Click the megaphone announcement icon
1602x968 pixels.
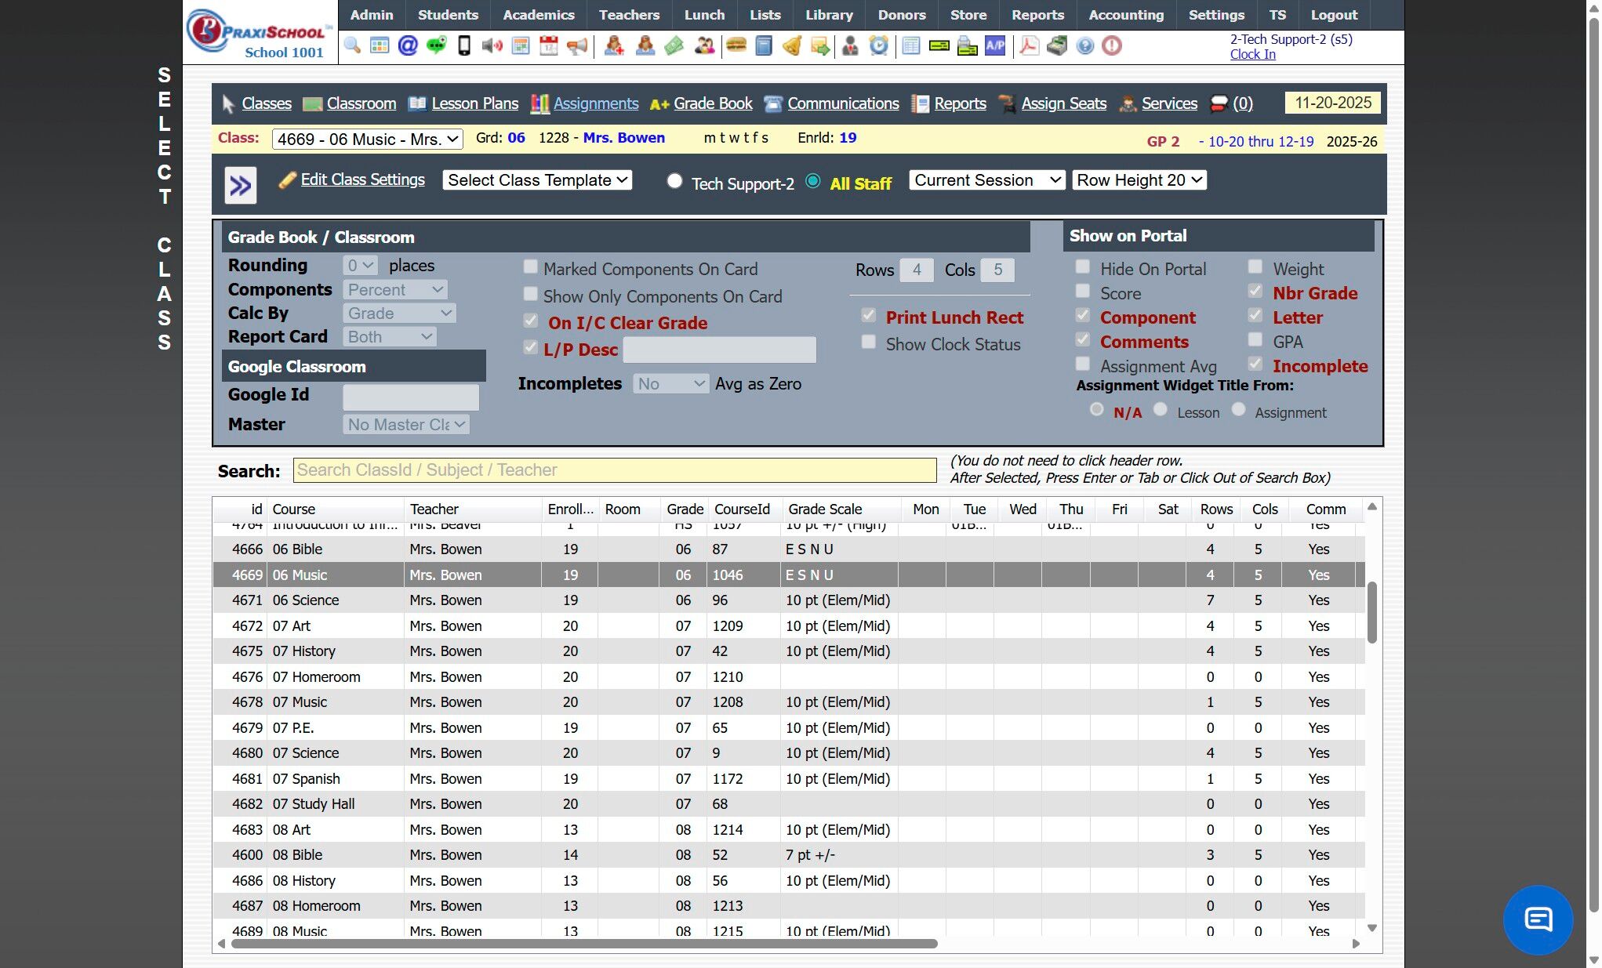[577, 46]
